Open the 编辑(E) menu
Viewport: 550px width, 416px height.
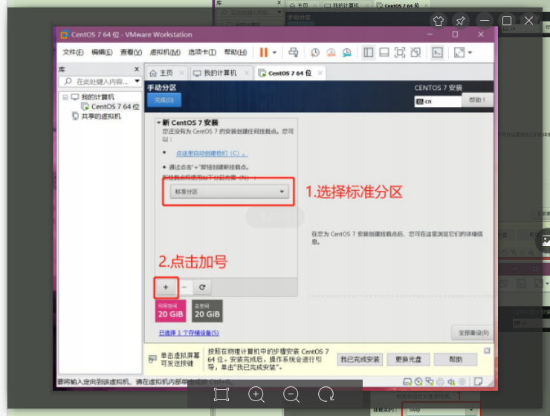coord(102,52)
